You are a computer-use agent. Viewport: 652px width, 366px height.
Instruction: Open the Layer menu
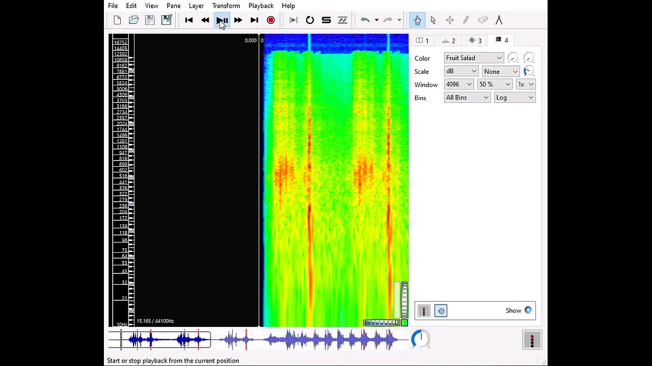pyautogui.click(x=196, y=6)
